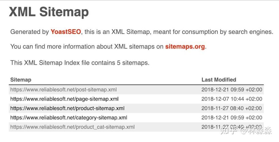Click product_cat-sitemap row's last modified date
Screen dimensions: 279x142
232,127
